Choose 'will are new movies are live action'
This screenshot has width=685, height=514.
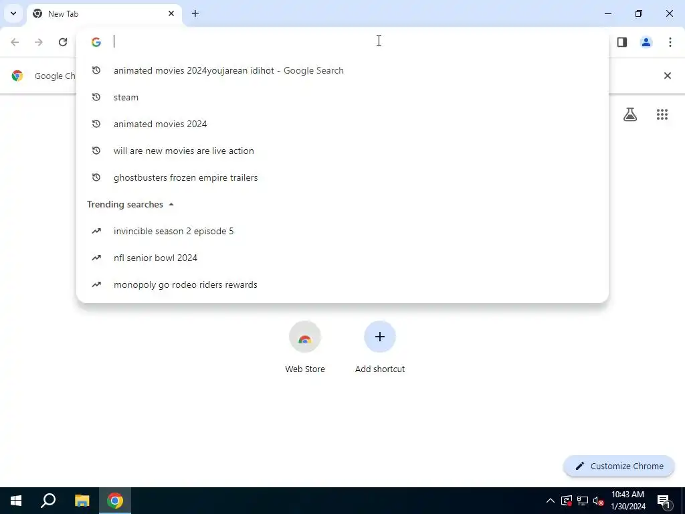point(342,151)
